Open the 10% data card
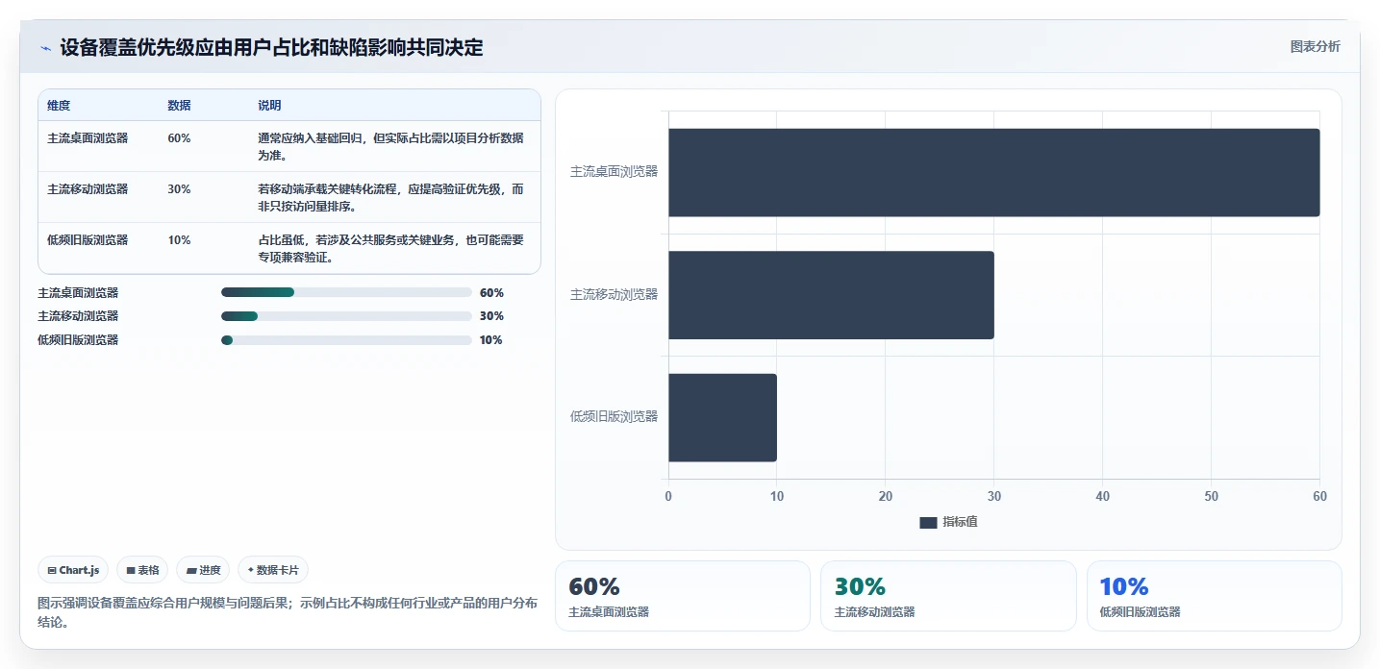Screen dimensions: 1380x669 coord(1215,596)
